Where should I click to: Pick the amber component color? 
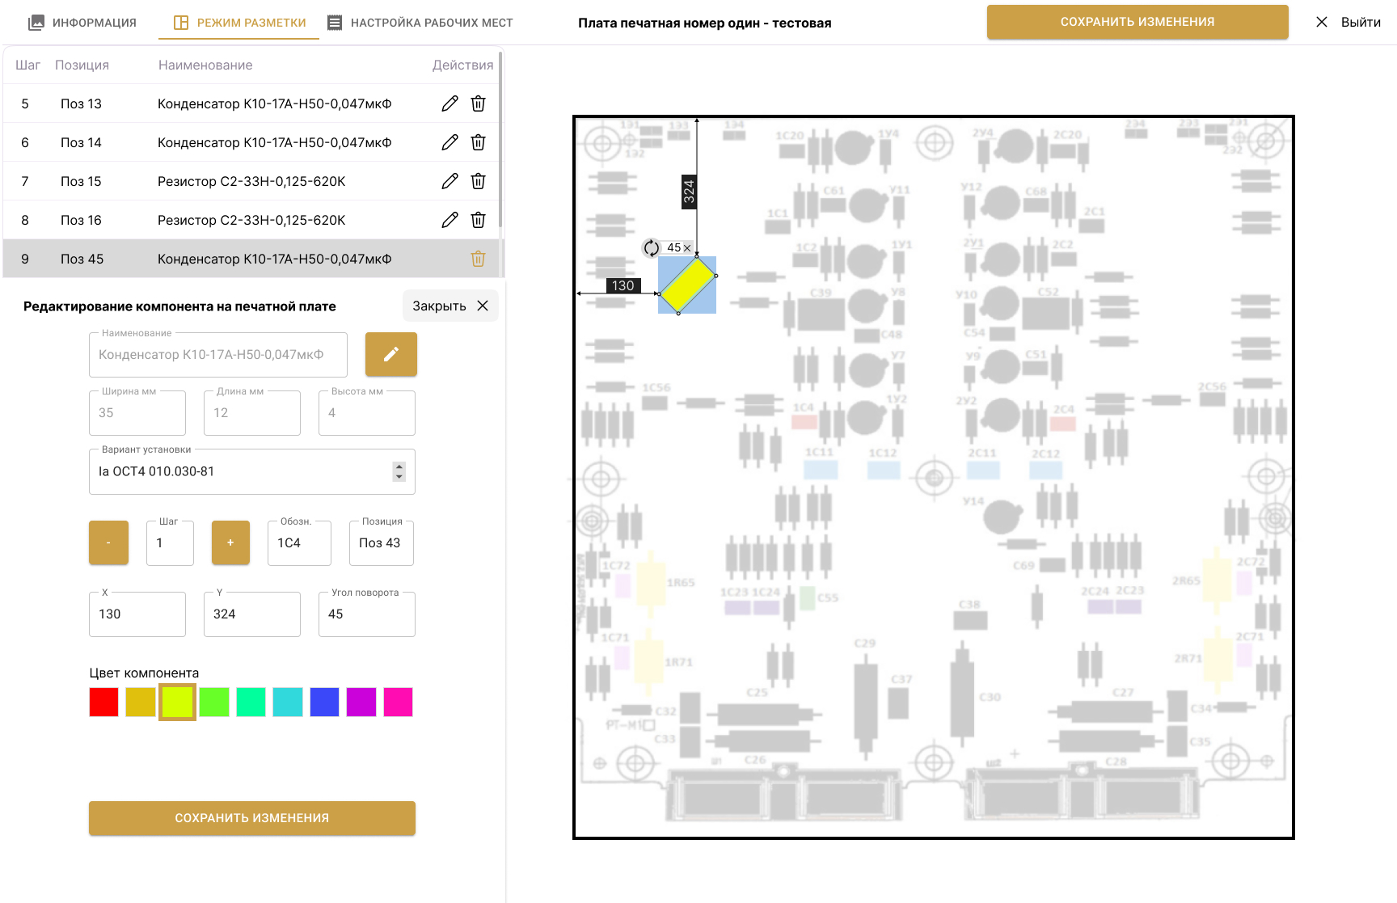pos(141,702)
